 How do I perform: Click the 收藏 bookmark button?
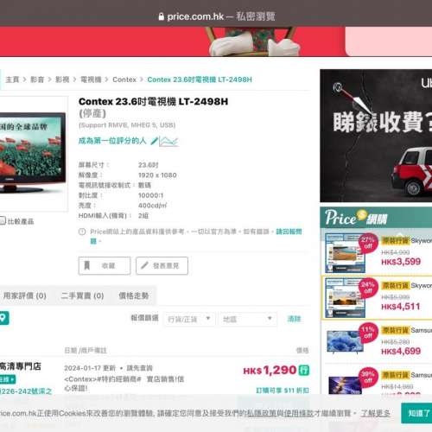click(105, 265)
